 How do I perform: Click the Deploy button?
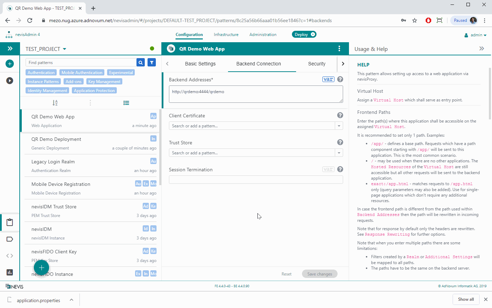tap(304, 34)
